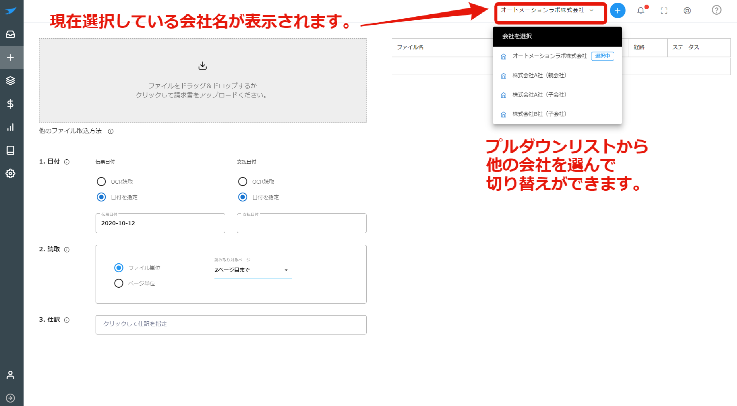
Task: Open the gear settings sidebar icon
Action: point(10,173)
